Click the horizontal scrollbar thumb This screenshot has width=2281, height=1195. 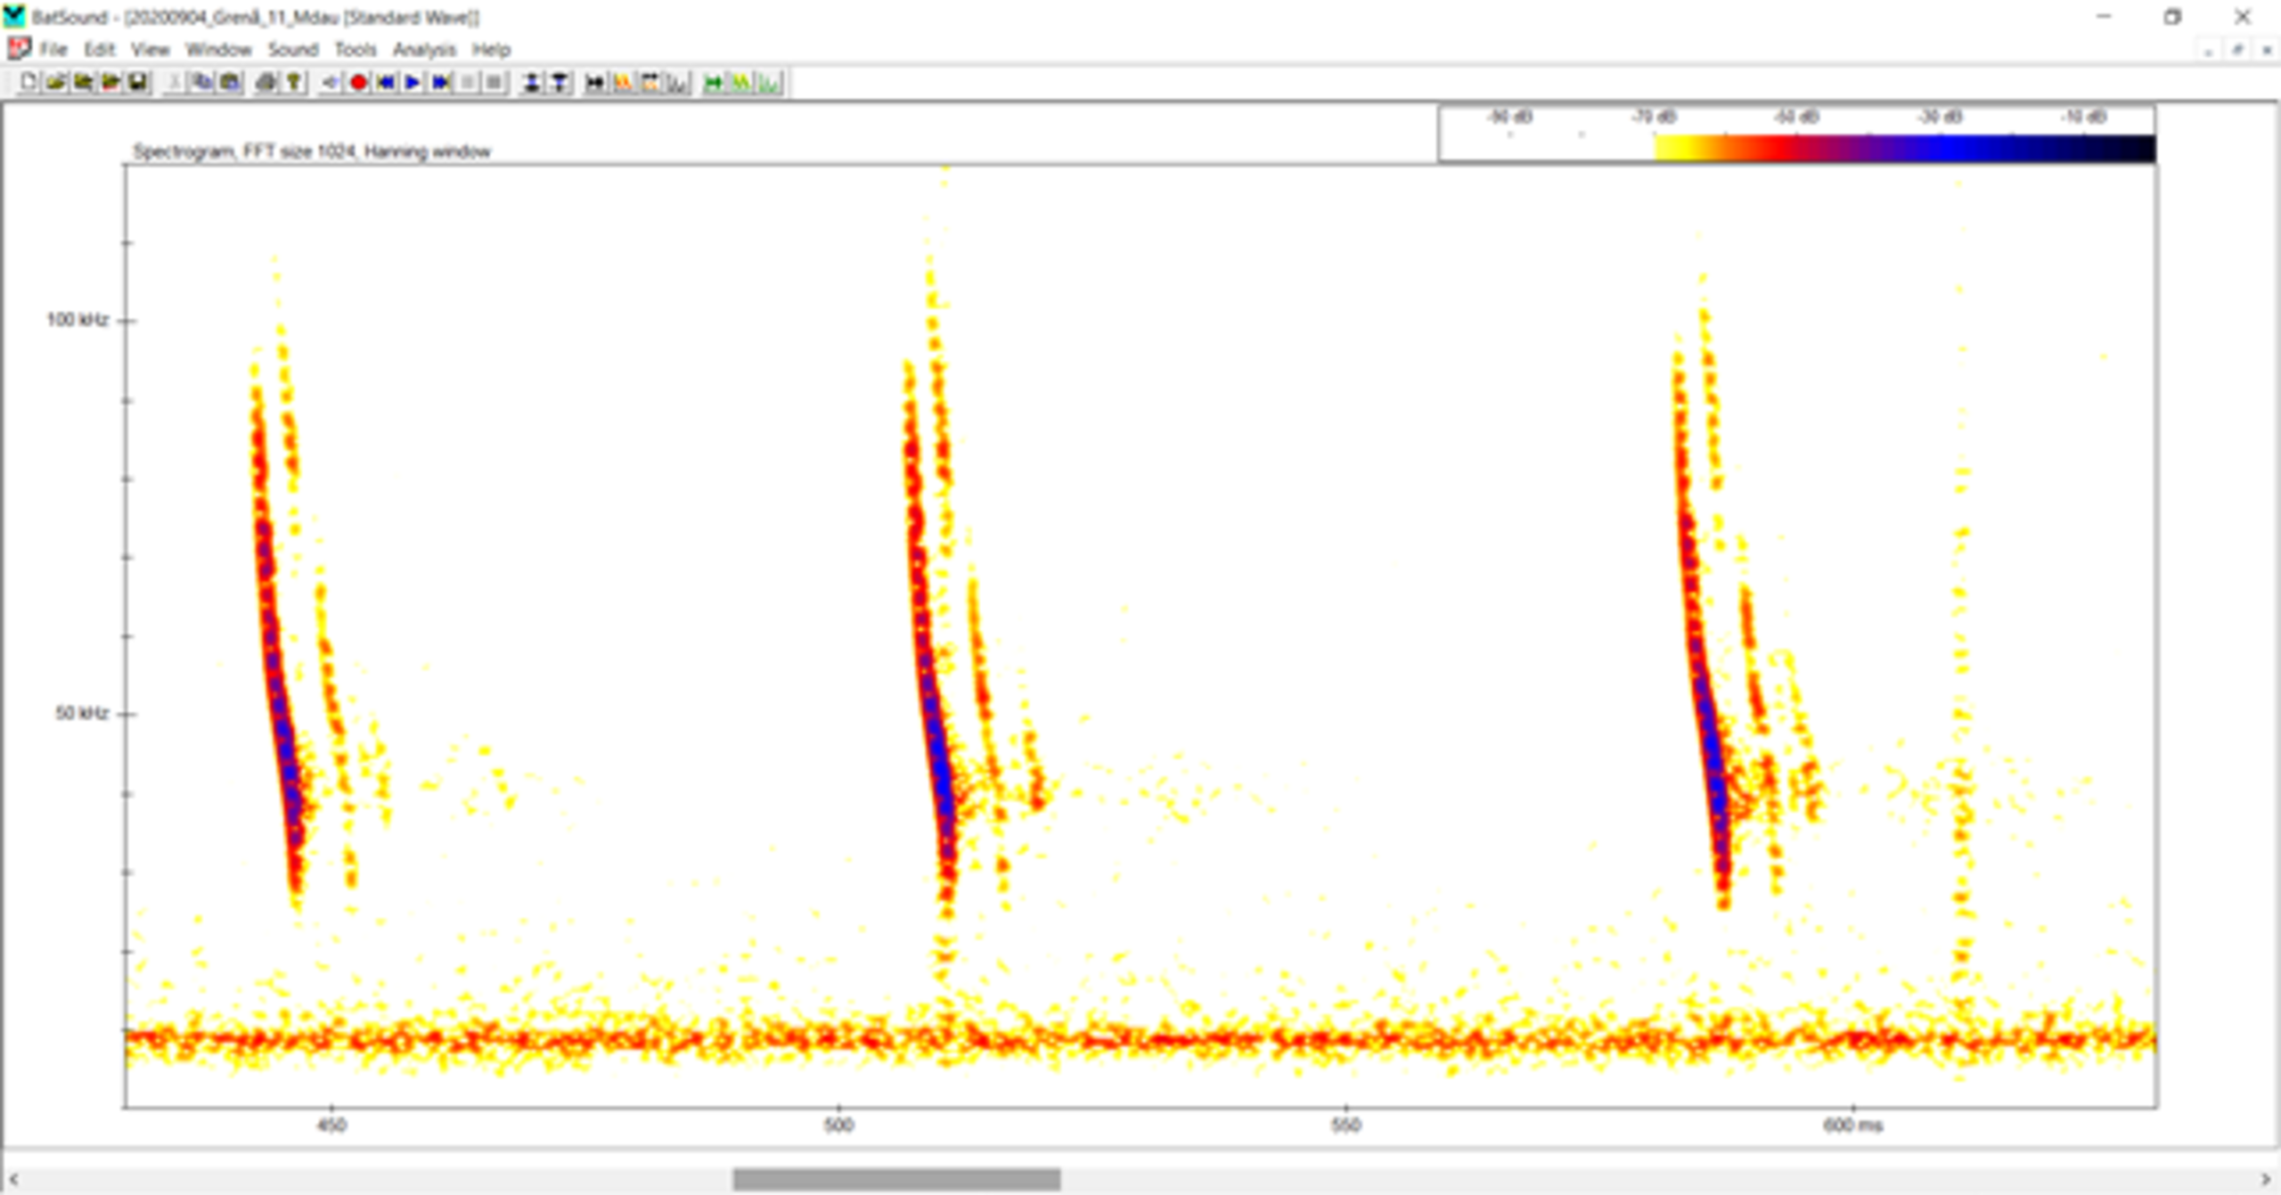click(x=895, y=1179)
